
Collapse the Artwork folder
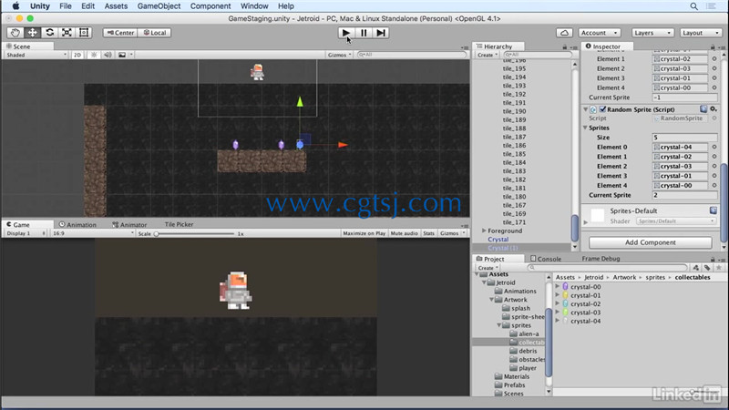(x=492, y=300)
